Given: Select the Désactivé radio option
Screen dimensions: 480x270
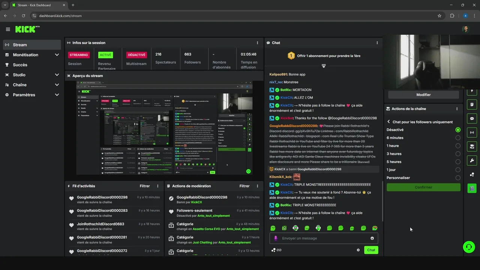Looking at the screenshot, I should click(x=458, y=130).
